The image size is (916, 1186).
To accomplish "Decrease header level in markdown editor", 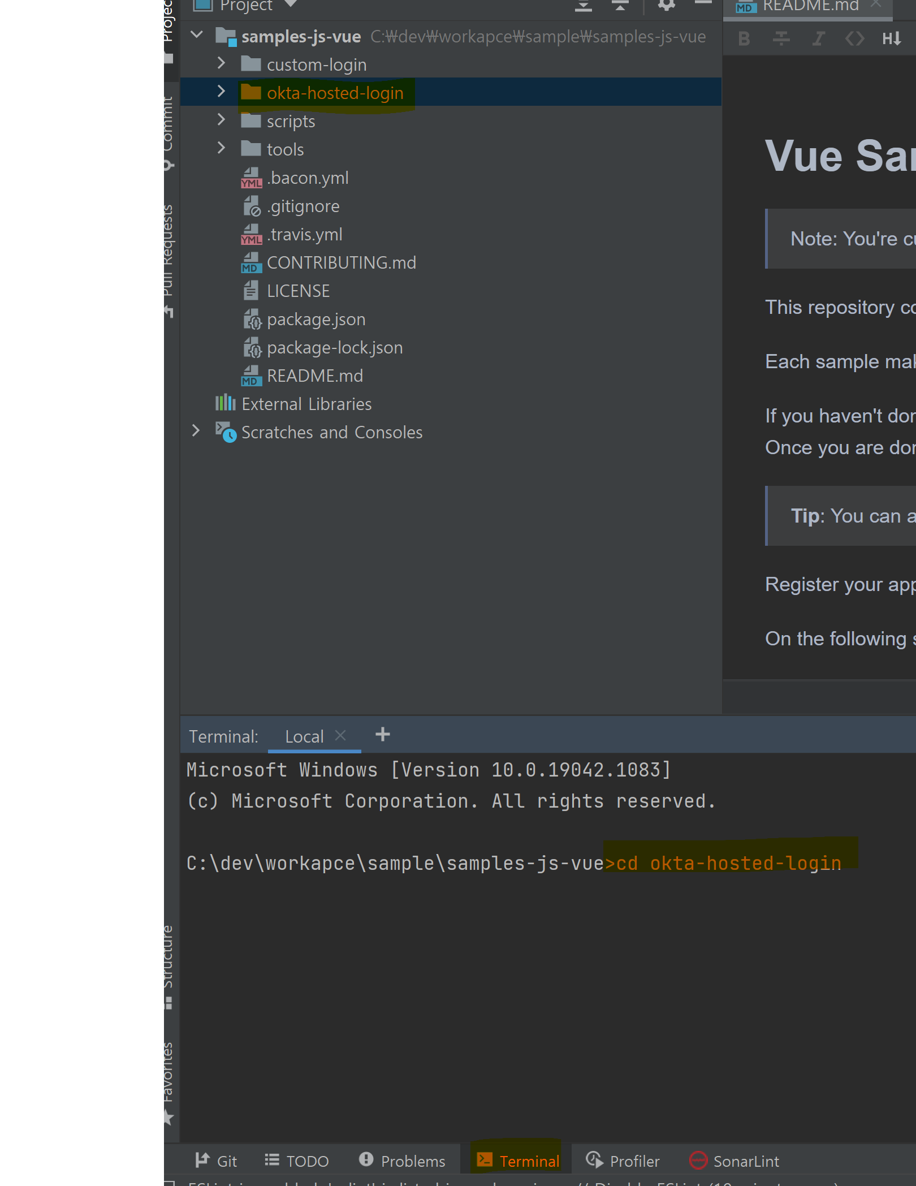I will (892, 38).
